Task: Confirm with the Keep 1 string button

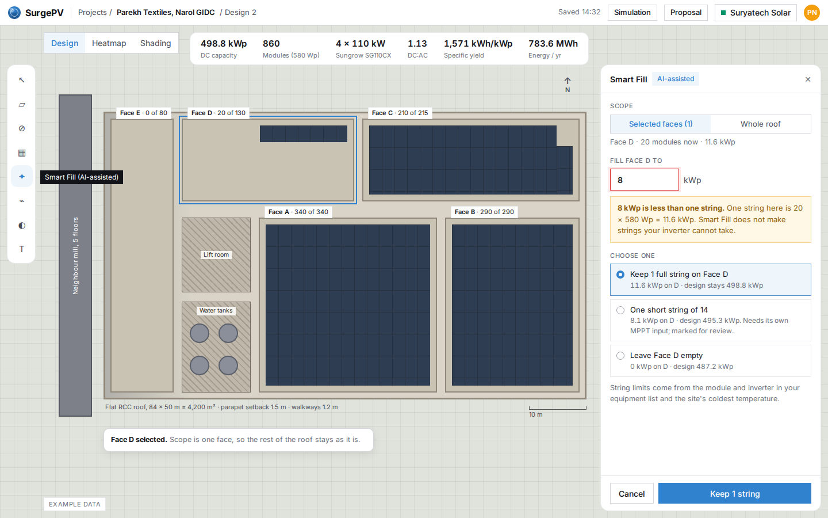Action: pyautogui.click(x=735, y=494)
